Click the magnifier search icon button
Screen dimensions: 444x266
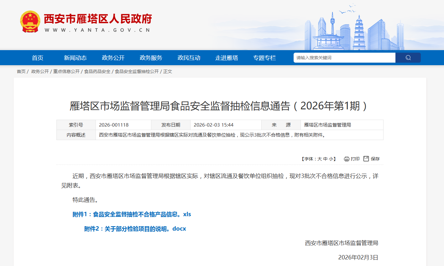coord(408,58)
